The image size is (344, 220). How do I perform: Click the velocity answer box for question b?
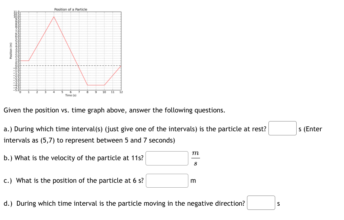[x=167, y=158]
